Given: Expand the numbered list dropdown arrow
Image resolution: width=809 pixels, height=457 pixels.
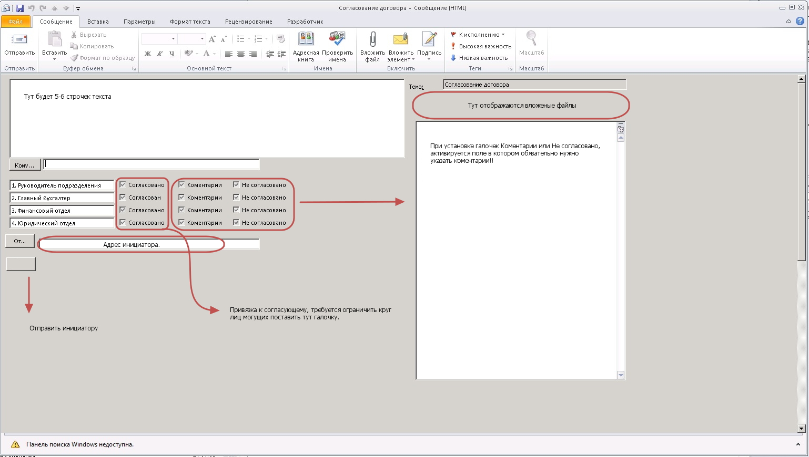Looking at the screenshot, I should pos(266,39).
